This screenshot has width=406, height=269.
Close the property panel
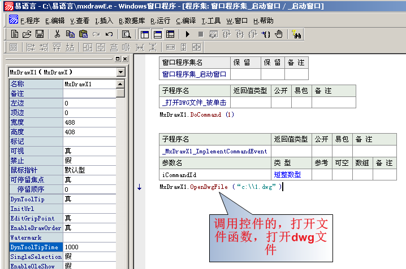pos(125,59)
